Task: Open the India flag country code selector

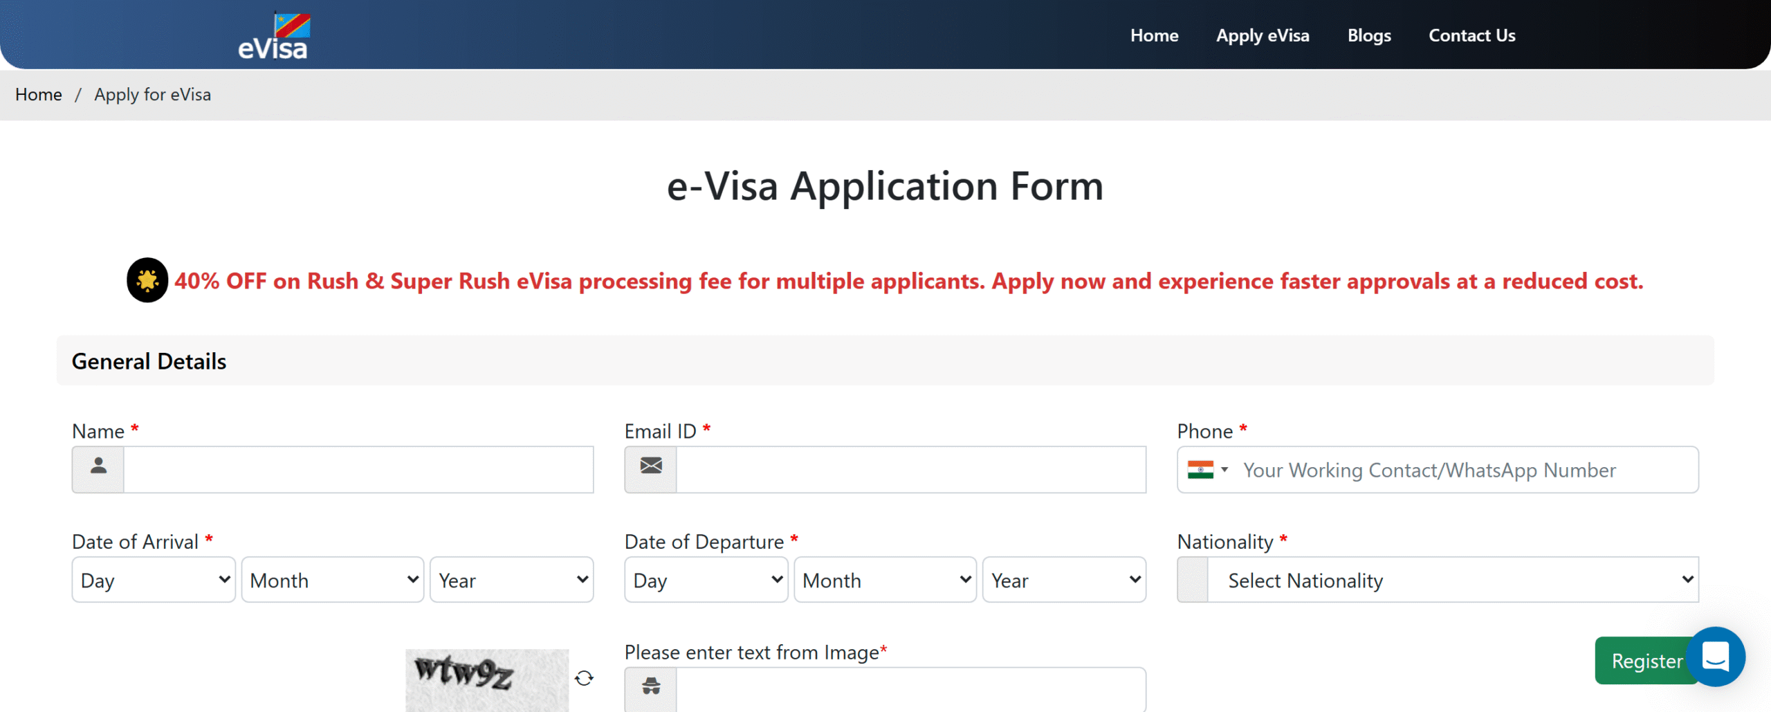Action: 1207,470
